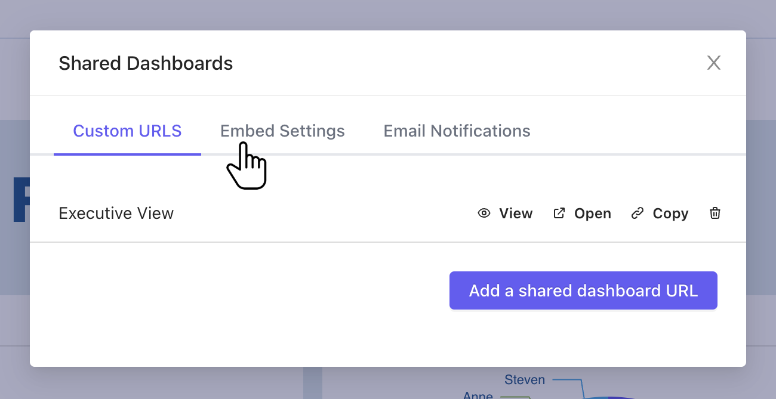Select the Custom URLS tab

(x=127, y=131)
